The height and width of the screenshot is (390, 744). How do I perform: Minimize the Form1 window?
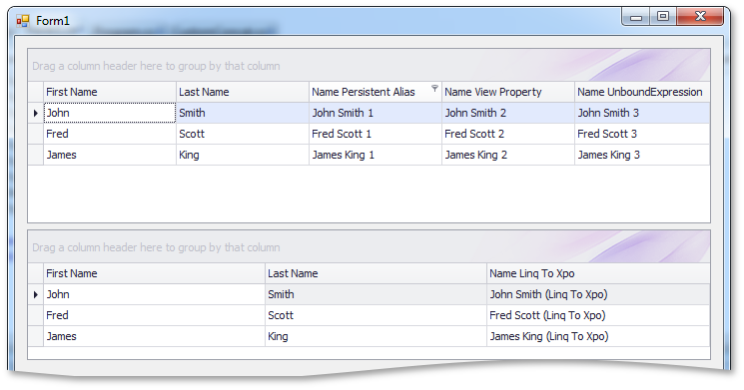click(x=636, y=17)
